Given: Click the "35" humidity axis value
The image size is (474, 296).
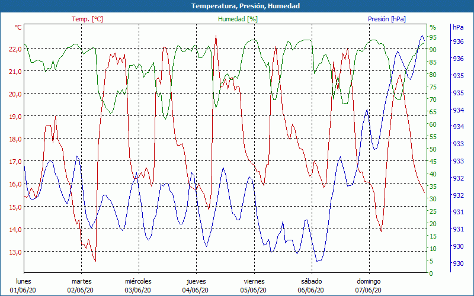Looking at the screenshot, I should pos(433,186).
